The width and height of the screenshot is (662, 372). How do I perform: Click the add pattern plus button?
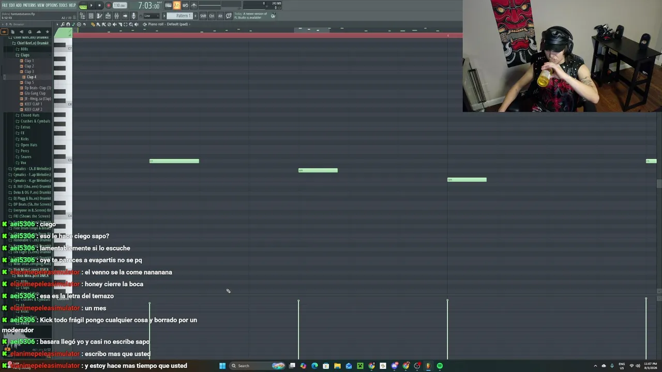195,16
